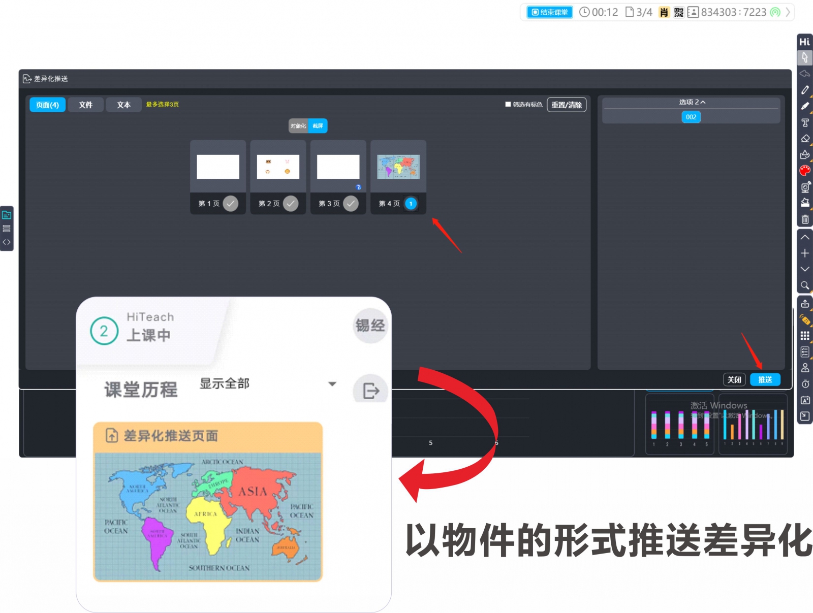Activate the Eraser tool
The height and width of the screenshot is (613, 813).
[805, 139]
